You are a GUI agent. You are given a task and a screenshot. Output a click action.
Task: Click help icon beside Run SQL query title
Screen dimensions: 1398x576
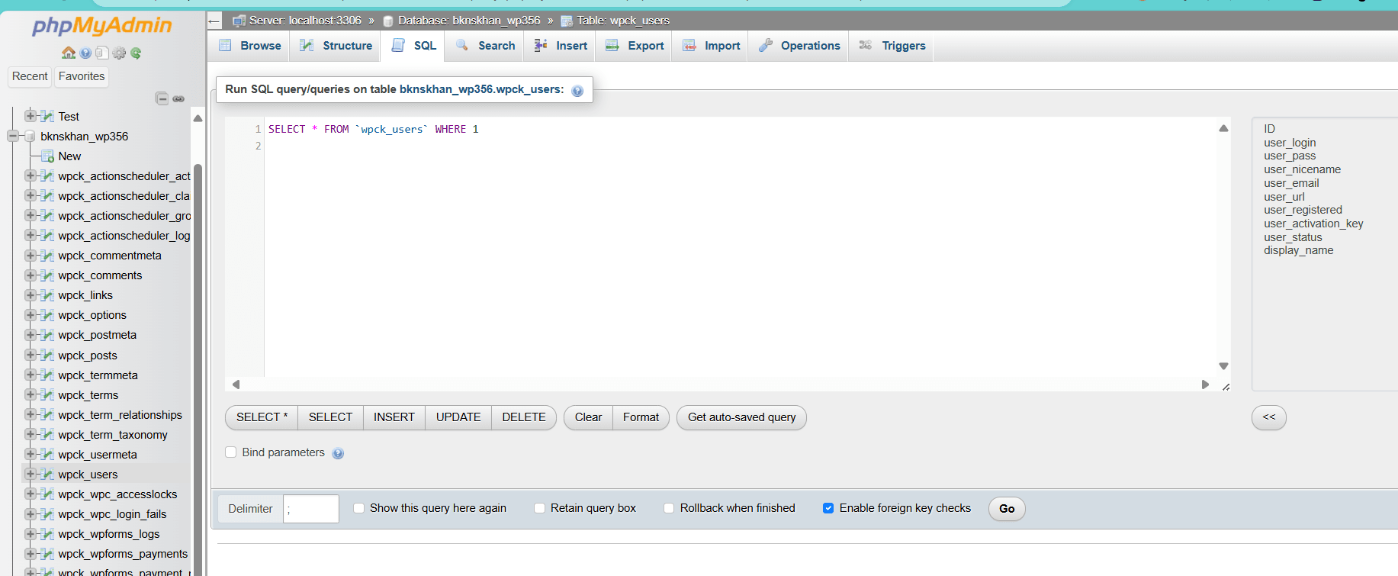click(x=577, y=91)
